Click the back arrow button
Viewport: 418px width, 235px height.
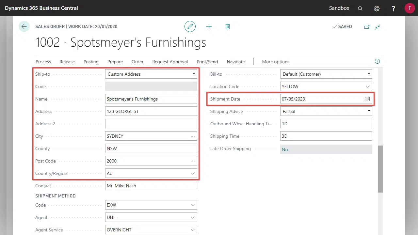[24, 26]
